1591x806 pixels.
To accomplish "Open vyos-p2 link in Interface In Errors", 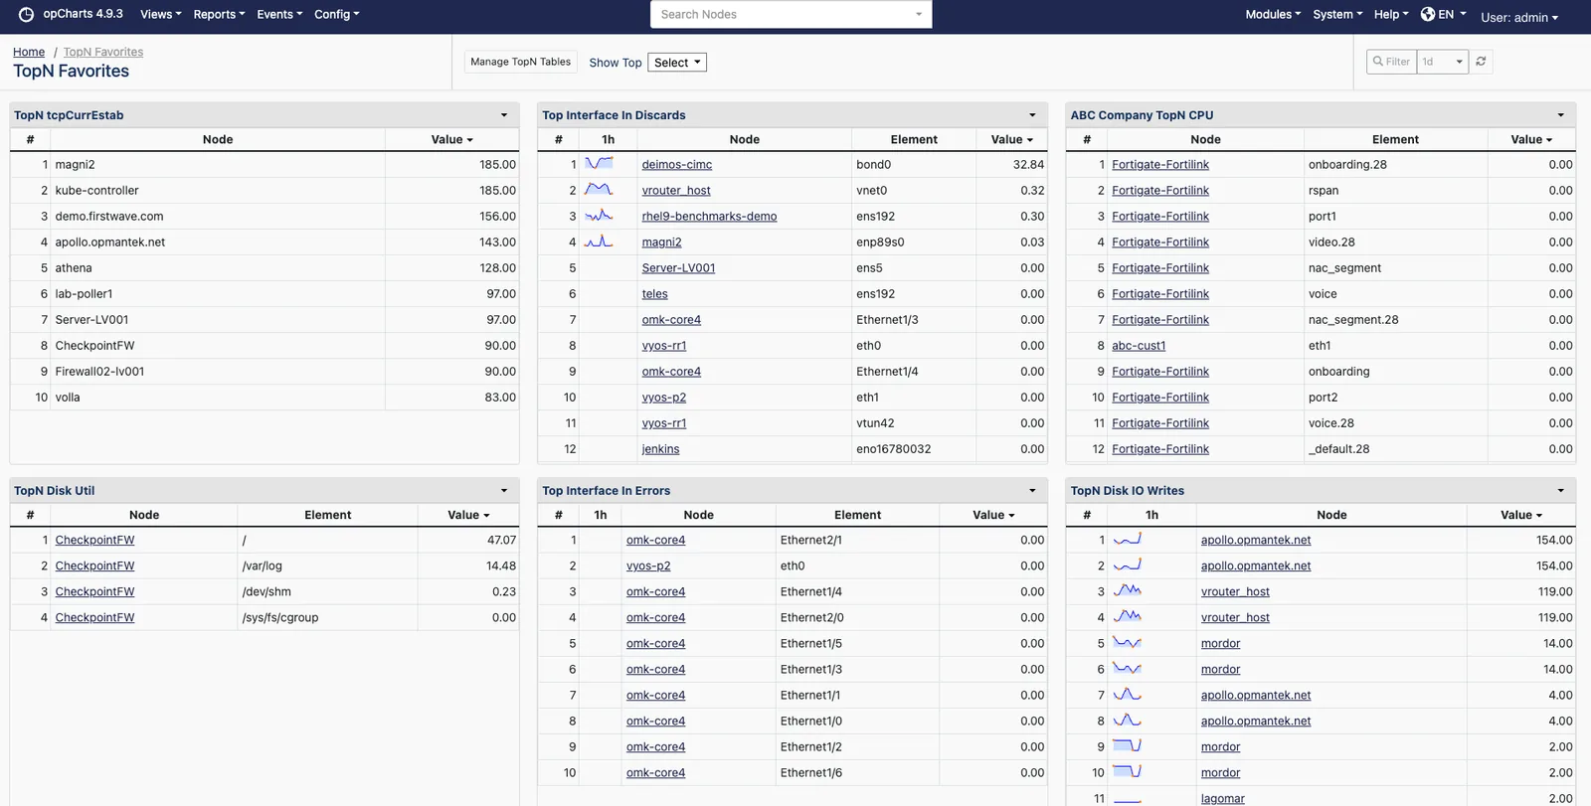I will (648, 565).
